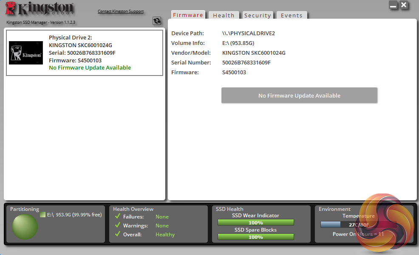Click the Kingston SSD Manager version label
Viewport: 419px width, 255px height.
[41, 22]
